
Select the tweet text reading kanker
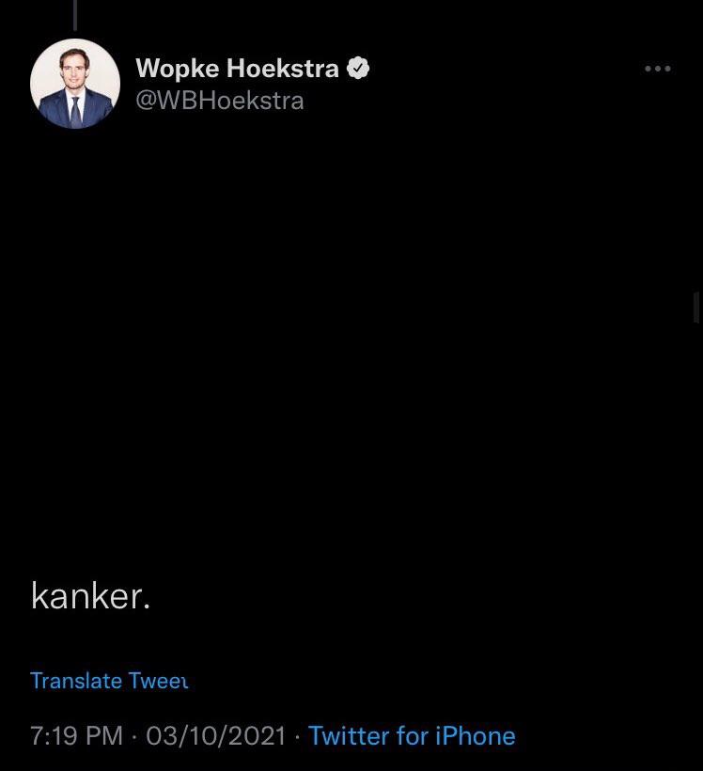[x=90, y=595]
